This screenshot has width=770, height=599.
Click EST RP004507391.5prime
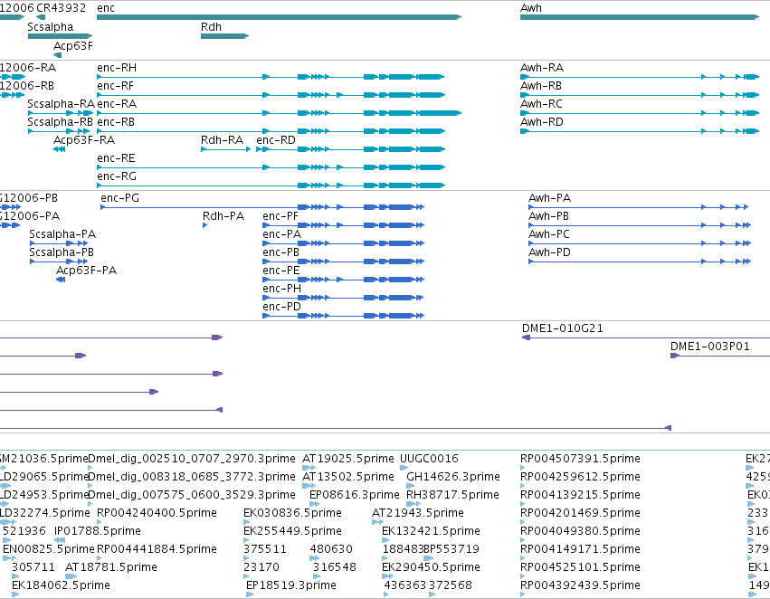581,459
